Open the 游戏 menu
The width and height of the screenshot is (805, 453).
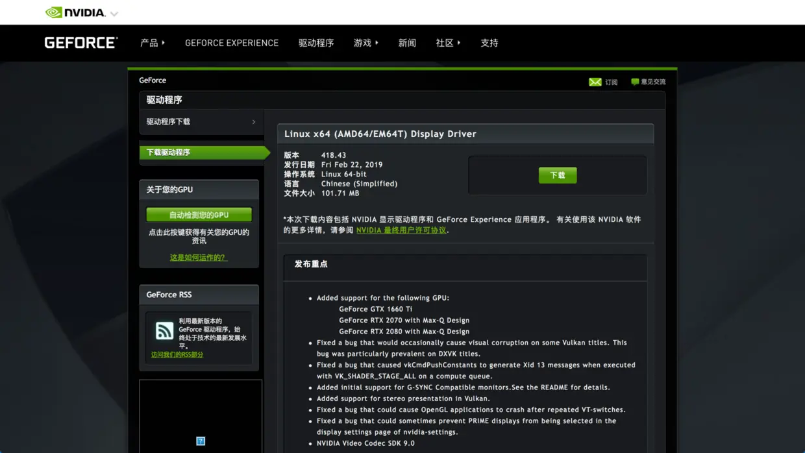(362, 43)
